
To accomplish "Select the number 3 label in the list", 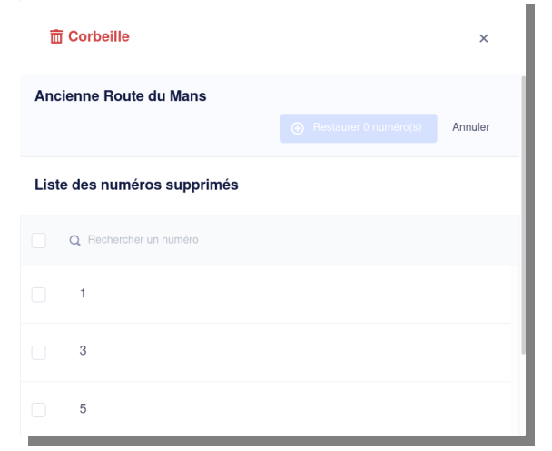I will pyautogui.click(x=83, y=350).
